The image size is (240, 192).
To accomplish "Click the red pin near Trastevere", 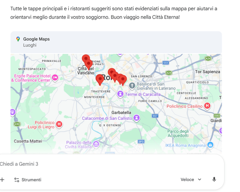I will 100,79.
